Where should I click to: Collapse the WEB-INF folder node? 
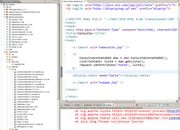7,67
